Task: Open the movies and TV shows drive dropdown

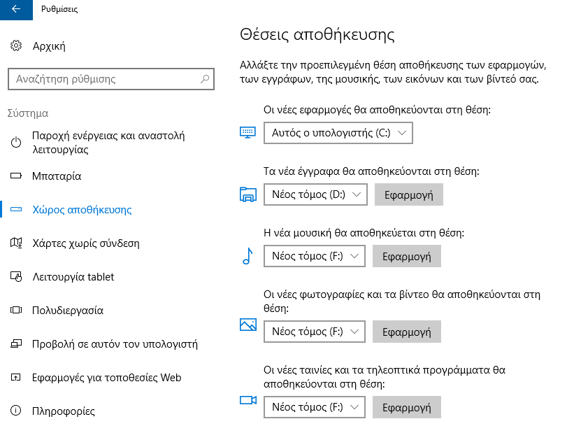Action: [314, 406]
